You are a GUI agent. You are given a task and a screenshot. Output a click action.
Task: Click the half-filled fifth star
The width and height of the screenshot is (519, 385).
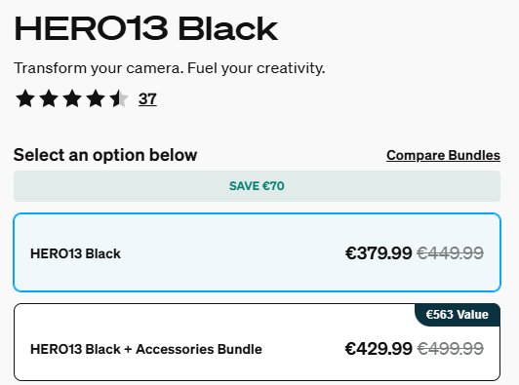tap(119, 98)
